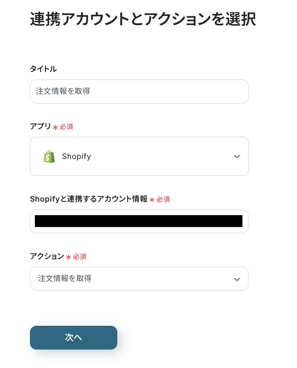The image size is (297, 368).
Task: Click the アプリ field label
Action: [x=40, y=127]
